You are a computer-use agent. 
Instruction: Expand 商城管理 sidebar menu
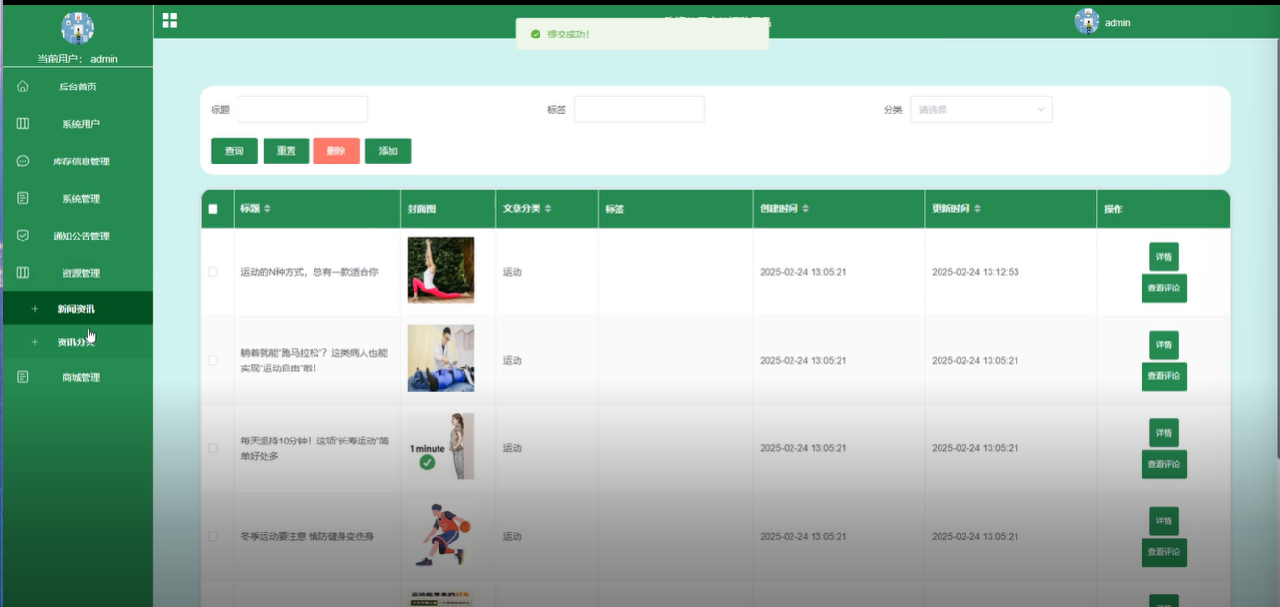(77, 377)
